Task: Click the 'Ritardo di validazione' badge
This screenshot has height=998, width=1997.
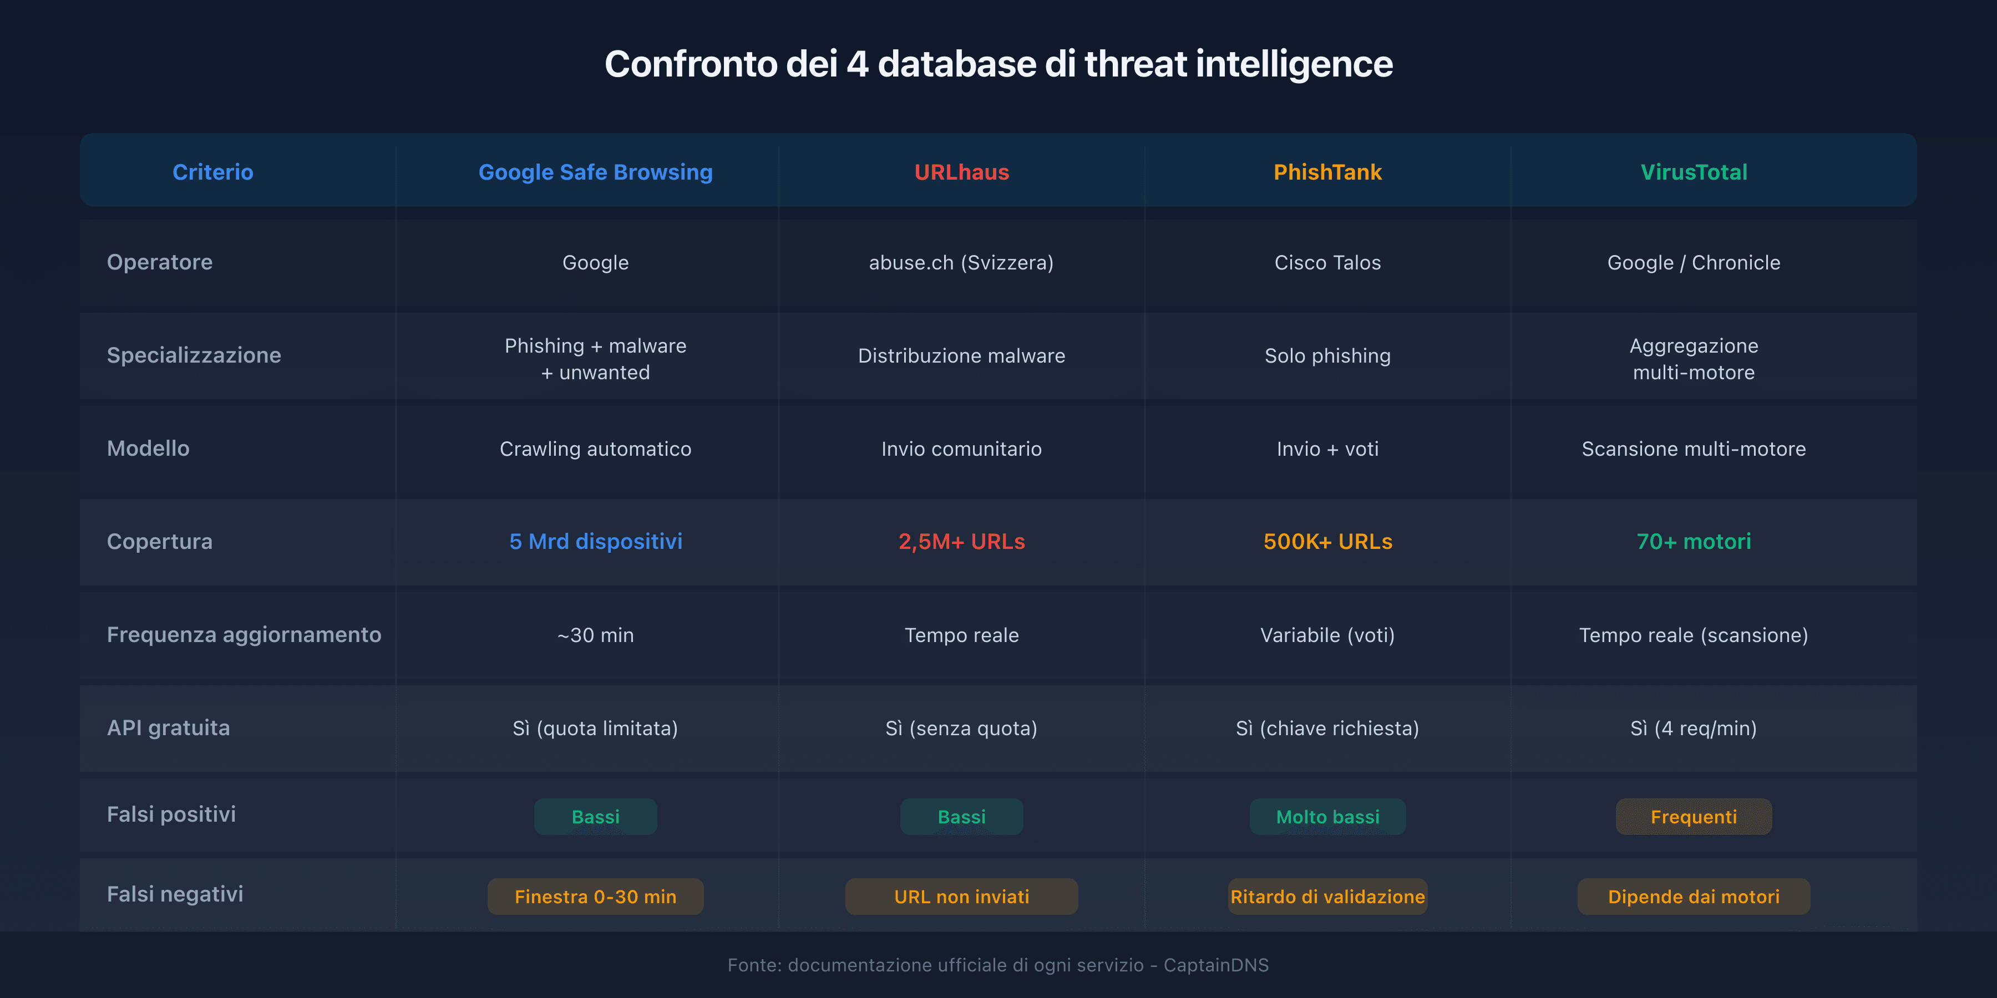Action: [1328, 897]
